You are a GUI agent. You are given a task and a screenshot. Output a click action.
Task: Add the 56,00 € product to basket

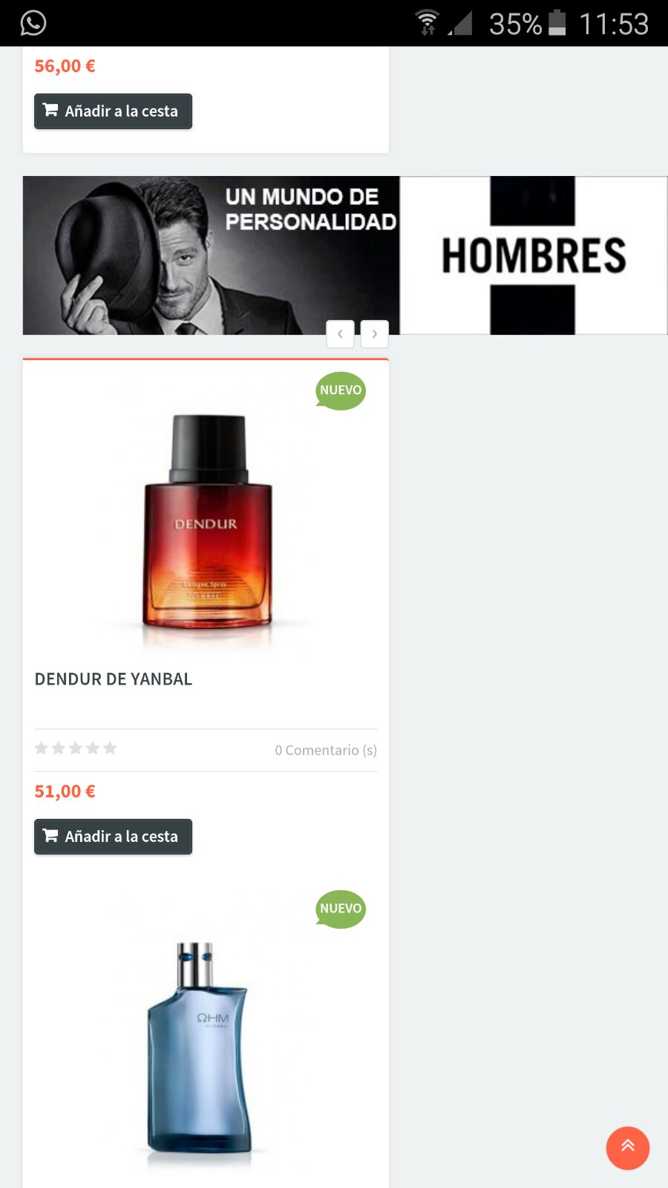click(x=113, y=111)
